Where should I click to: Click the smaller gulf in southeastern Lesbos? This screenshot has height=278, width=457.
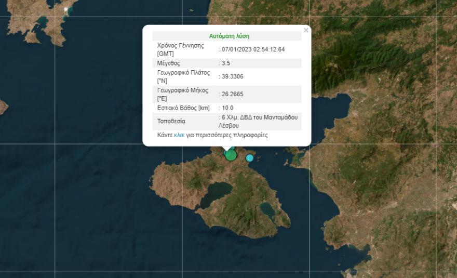pyautogui.click(x=267, y=211)
